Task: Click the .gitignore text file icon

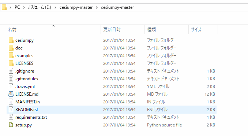Action: coord(11,71)
